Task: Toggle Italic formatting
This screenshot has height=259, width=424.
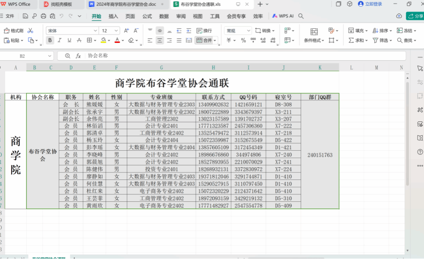Action: [x=60, y=40]
